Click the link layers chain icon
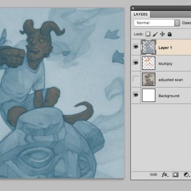 coord(153,175)
